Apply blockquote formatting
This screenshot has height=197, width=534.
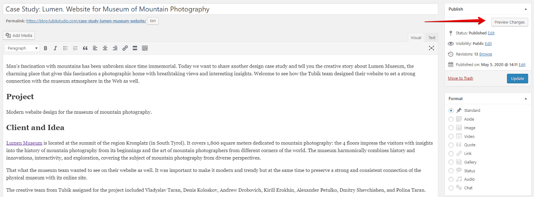coord(85,48)
